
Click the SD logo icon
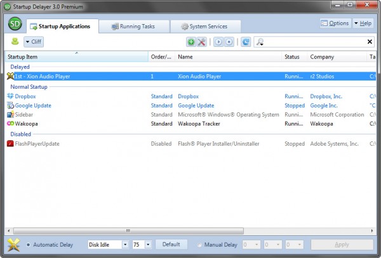pos(15,24)
